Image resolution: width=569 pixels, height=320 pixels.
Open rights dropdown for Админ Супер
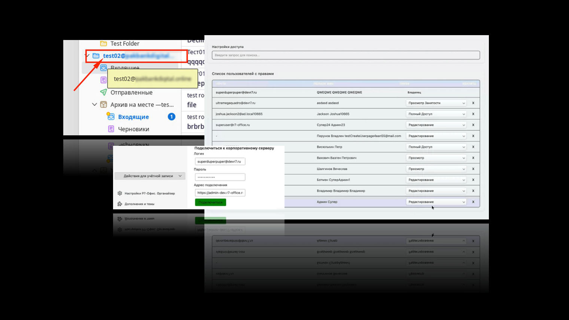click(436, 202)
